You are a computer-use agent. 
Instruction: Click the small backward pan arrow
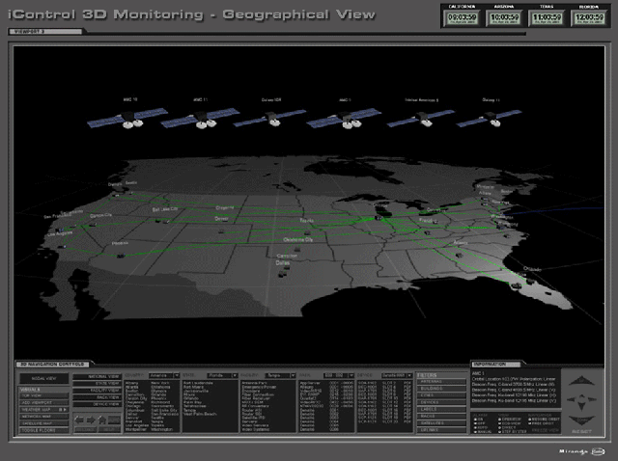581,405
